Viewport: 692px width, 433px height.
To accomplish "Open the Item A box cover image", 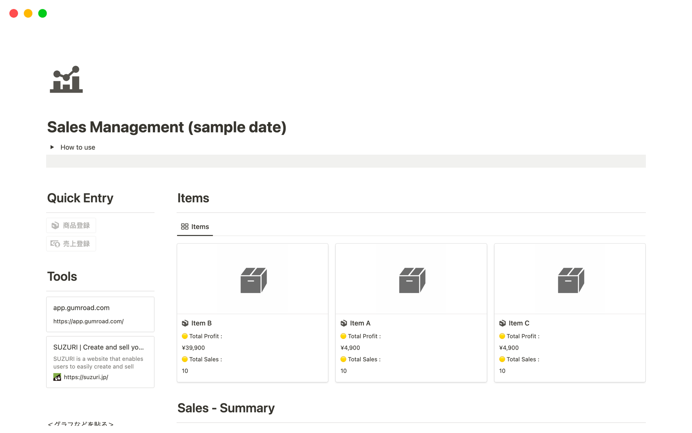I will 411,279.
